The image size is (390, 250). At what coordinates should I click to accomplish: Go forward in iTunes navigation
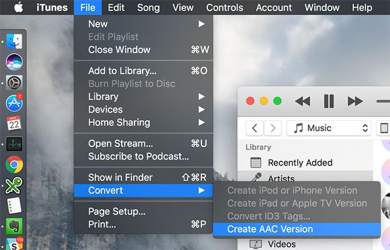pos(273,128)
